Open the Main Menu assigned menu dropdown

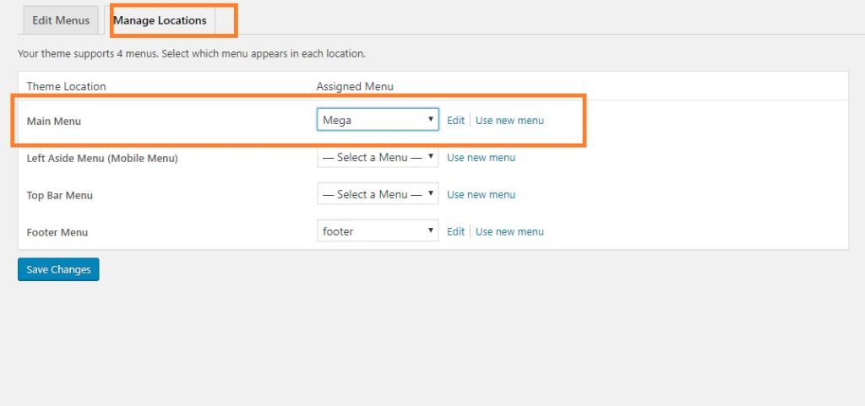pyautogui.click(x=378, y=120)
